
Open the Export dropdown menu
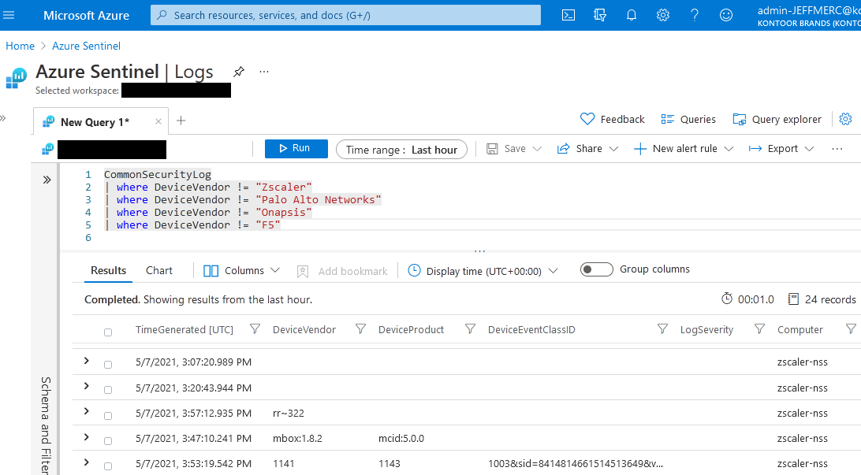779,148
